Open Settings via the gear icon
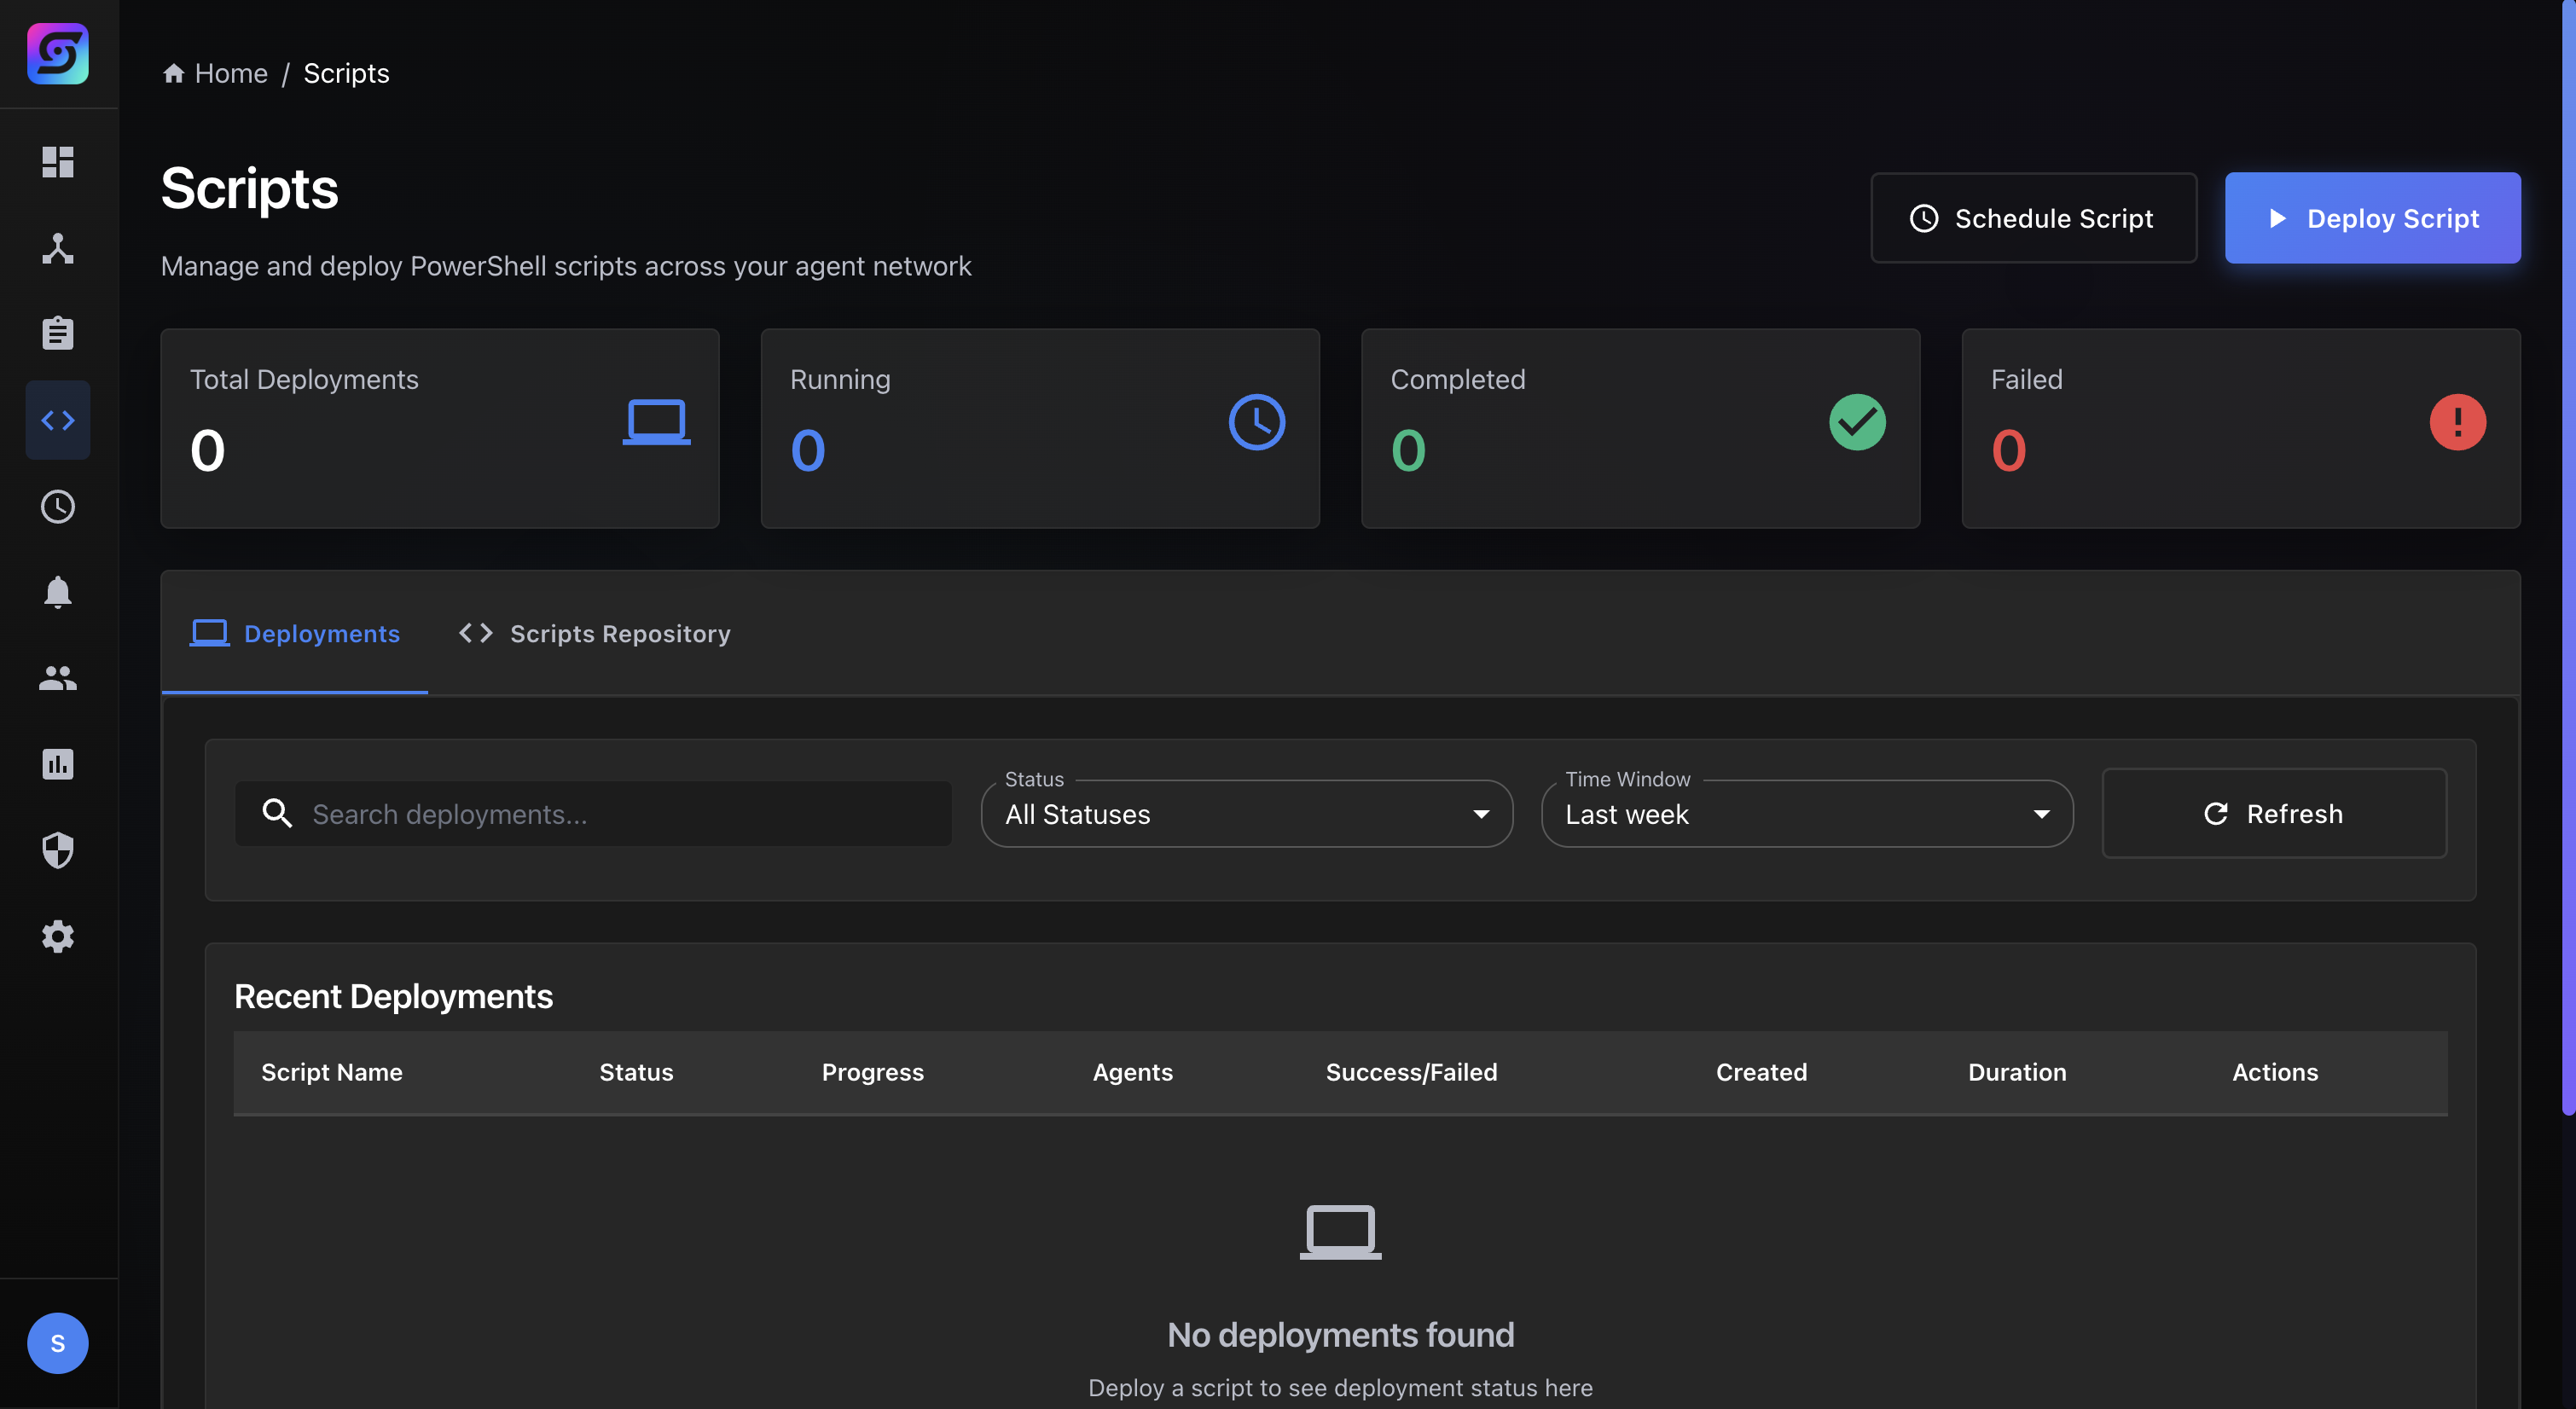The width and height of the screenshot is (2576, 1409). point(57,936)
